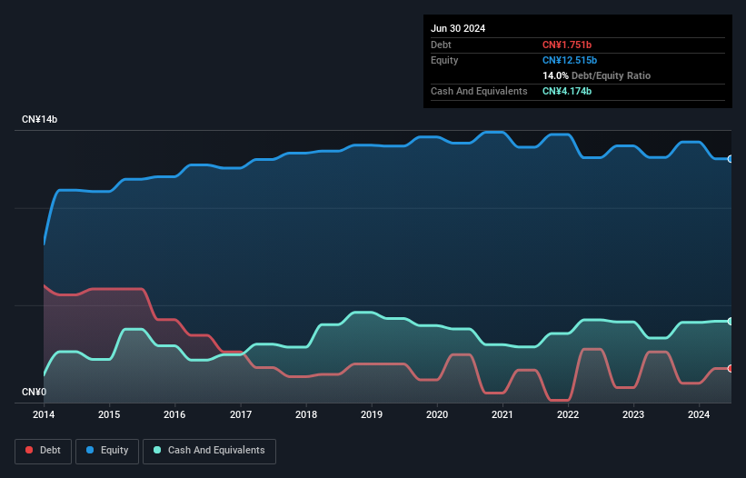This screenshot has height=478, width=746.
Task: Click the 2015 x-axis label
Action: click(109, 414)
